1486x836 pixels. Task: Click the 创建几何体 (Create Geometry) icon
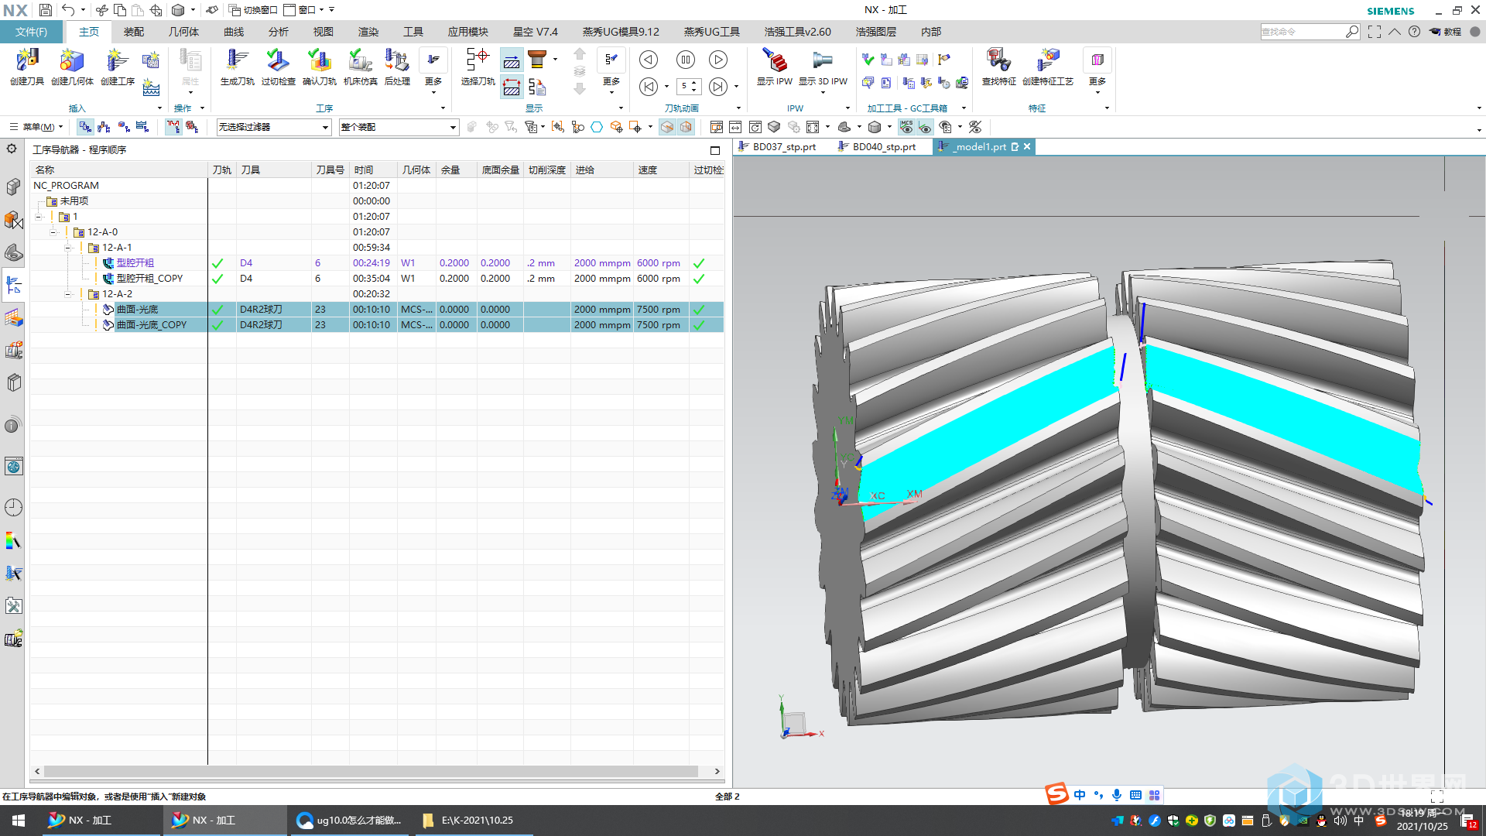point(72,67)
